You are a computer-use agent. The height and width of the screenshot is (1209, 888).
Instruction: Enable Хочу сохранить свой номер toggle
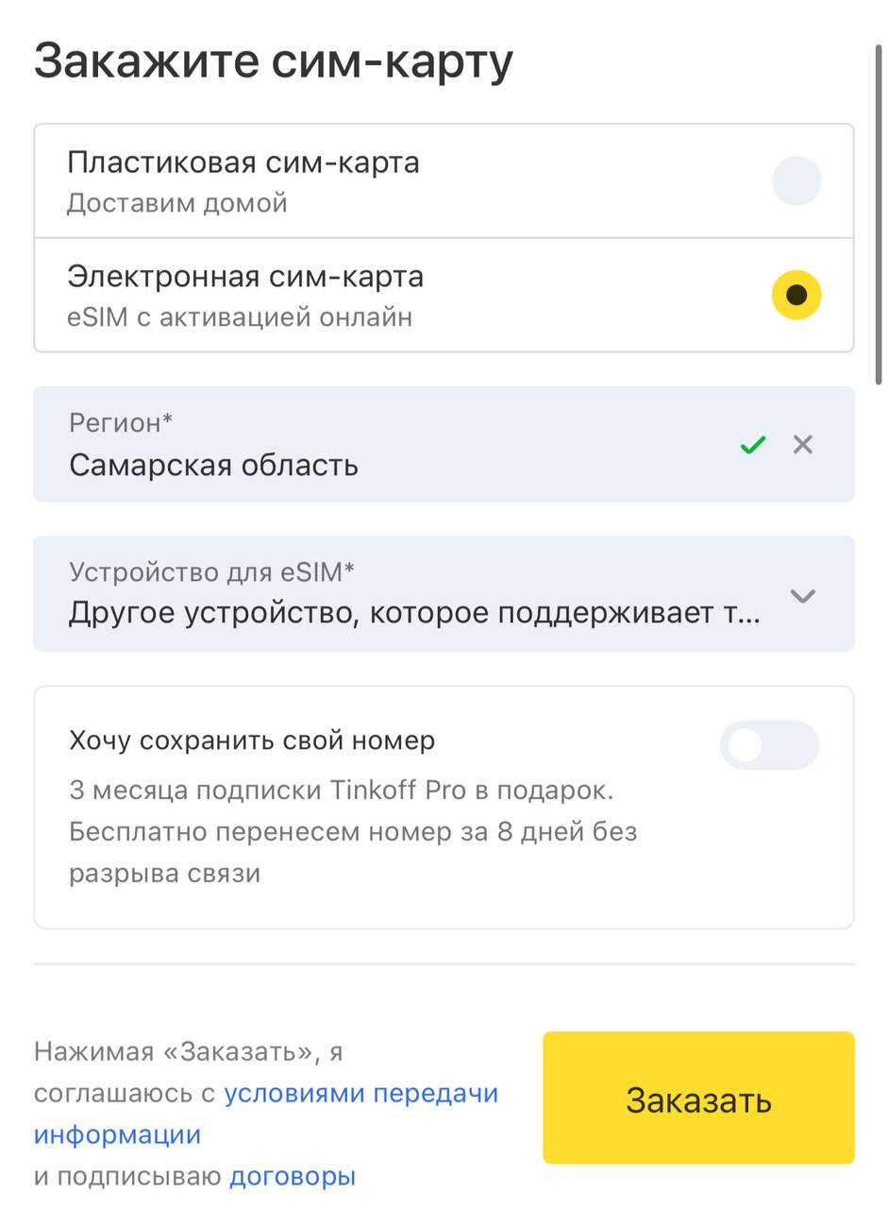[x=770, y=745]
